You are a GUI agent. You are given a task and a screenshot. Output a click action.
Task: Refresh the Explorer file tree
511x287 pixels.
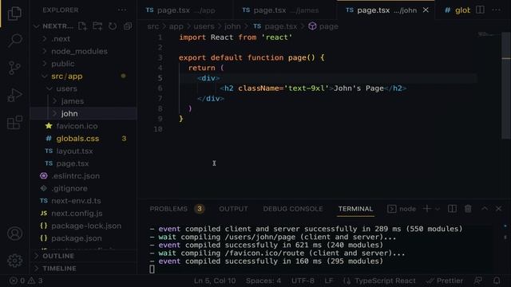[113, 26]
